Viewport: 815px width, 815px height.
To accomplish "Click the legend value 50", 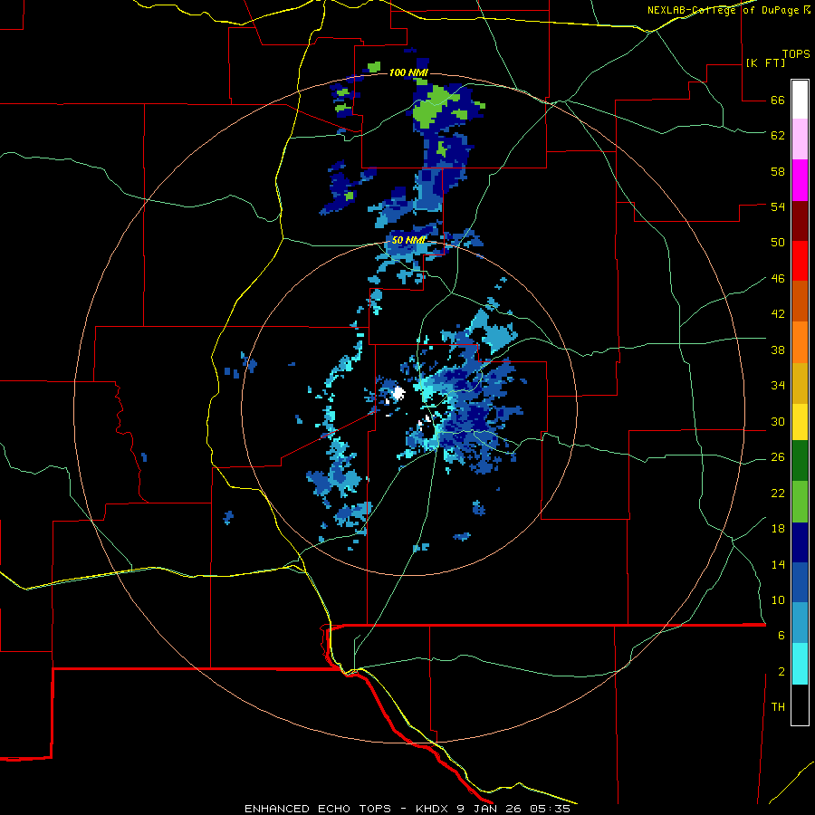I will (778, 242).
